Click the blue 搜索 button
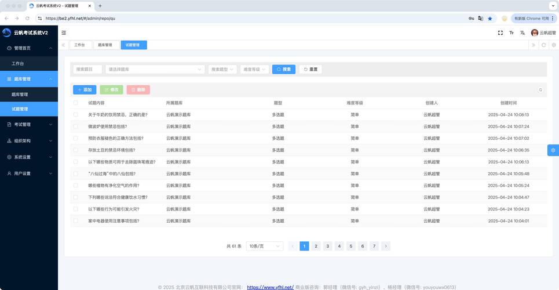 click(x=283, y=69)
